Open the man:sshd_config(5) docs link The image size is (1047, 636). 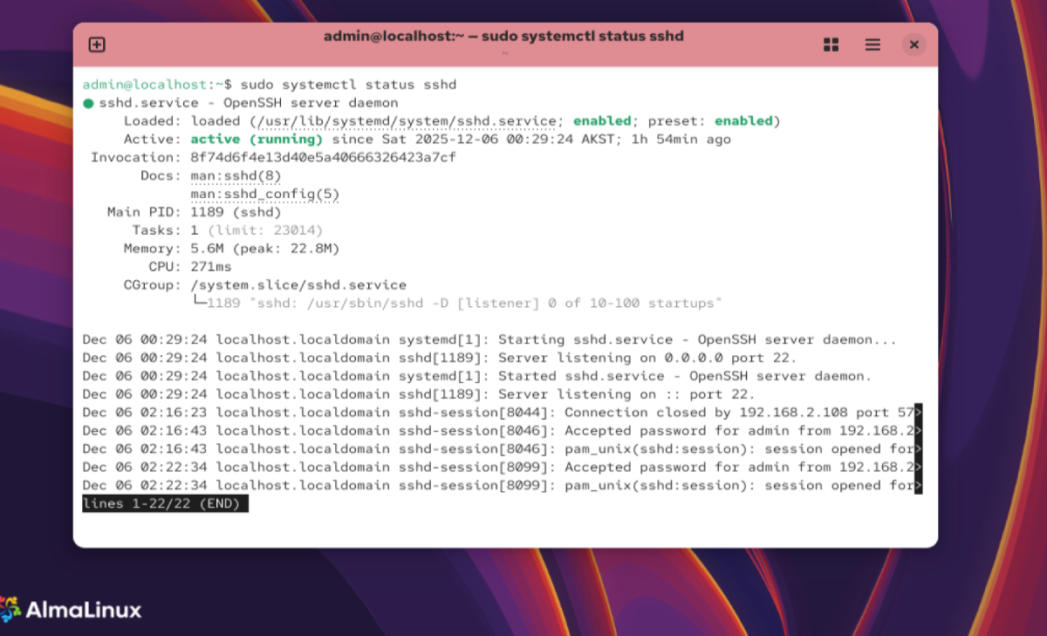pos(264,194)
